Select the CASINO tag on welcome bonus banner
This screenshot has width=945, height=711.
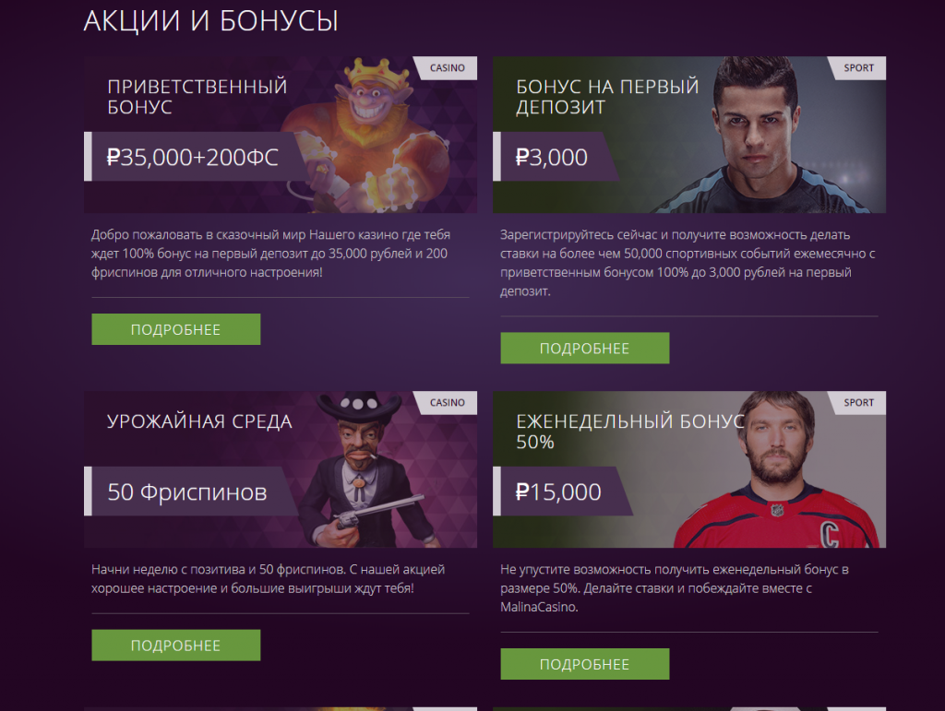[x=447, y=68]
